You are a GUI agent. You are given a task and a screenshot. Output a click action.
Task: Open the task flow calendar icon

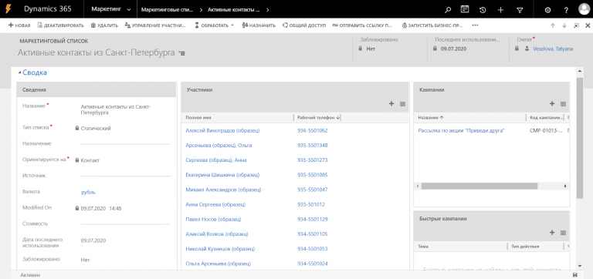[x=465, y=9]
